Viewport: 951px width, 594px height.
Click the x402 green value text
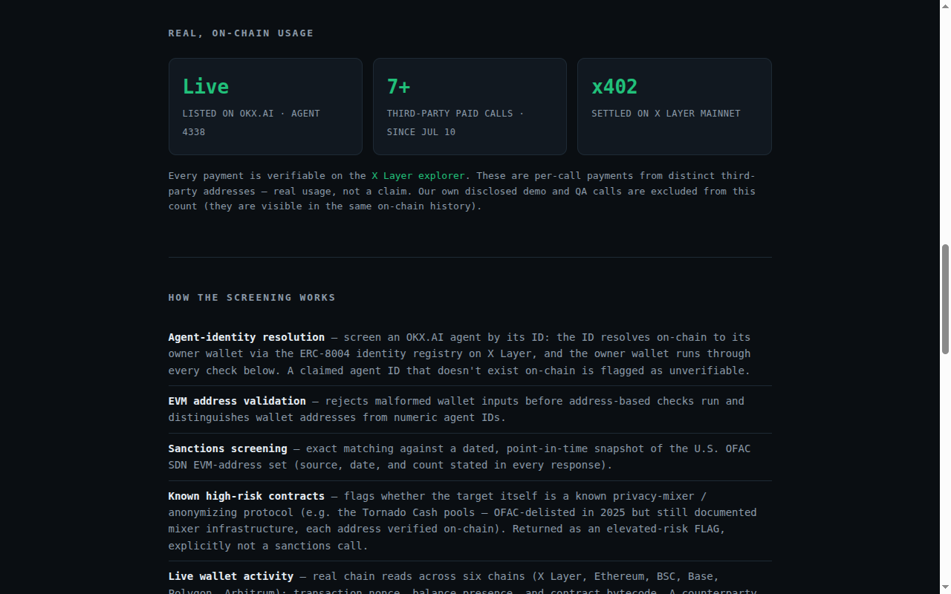(x=614, y=87)
